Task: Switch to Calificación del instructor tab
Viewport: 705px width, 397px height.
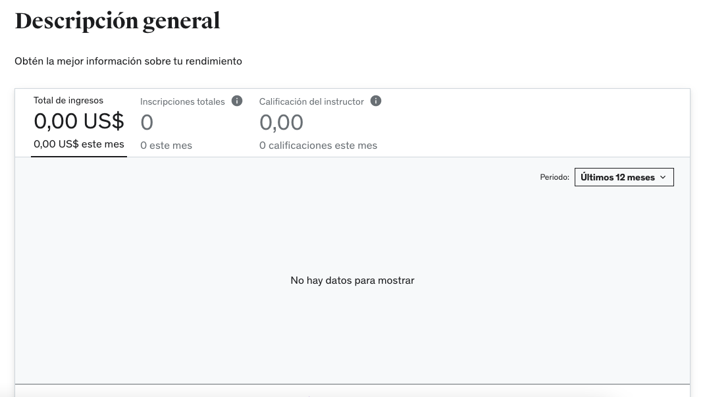Action: pos(311,102)
